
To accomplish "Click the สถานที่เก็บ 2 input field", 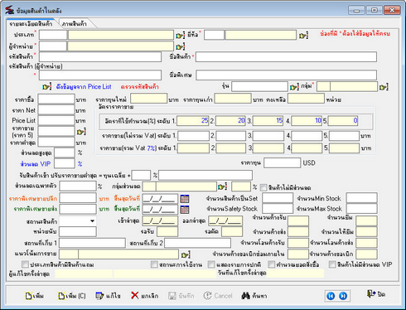I will coord(198,243).
